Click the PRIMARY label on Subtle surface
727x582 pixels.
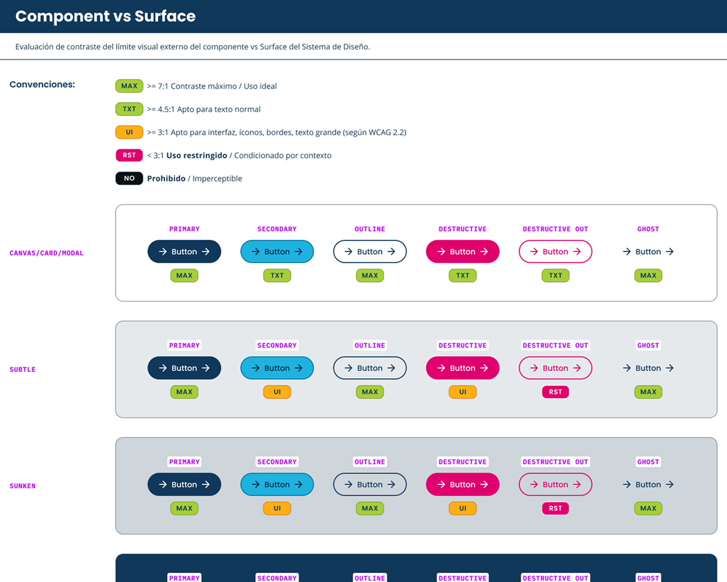click(x=184, y=345)
